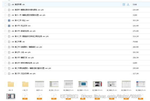Click the 230.6M file size value
Viewport: 150px width, 101px height.
(x=135, y=10)
